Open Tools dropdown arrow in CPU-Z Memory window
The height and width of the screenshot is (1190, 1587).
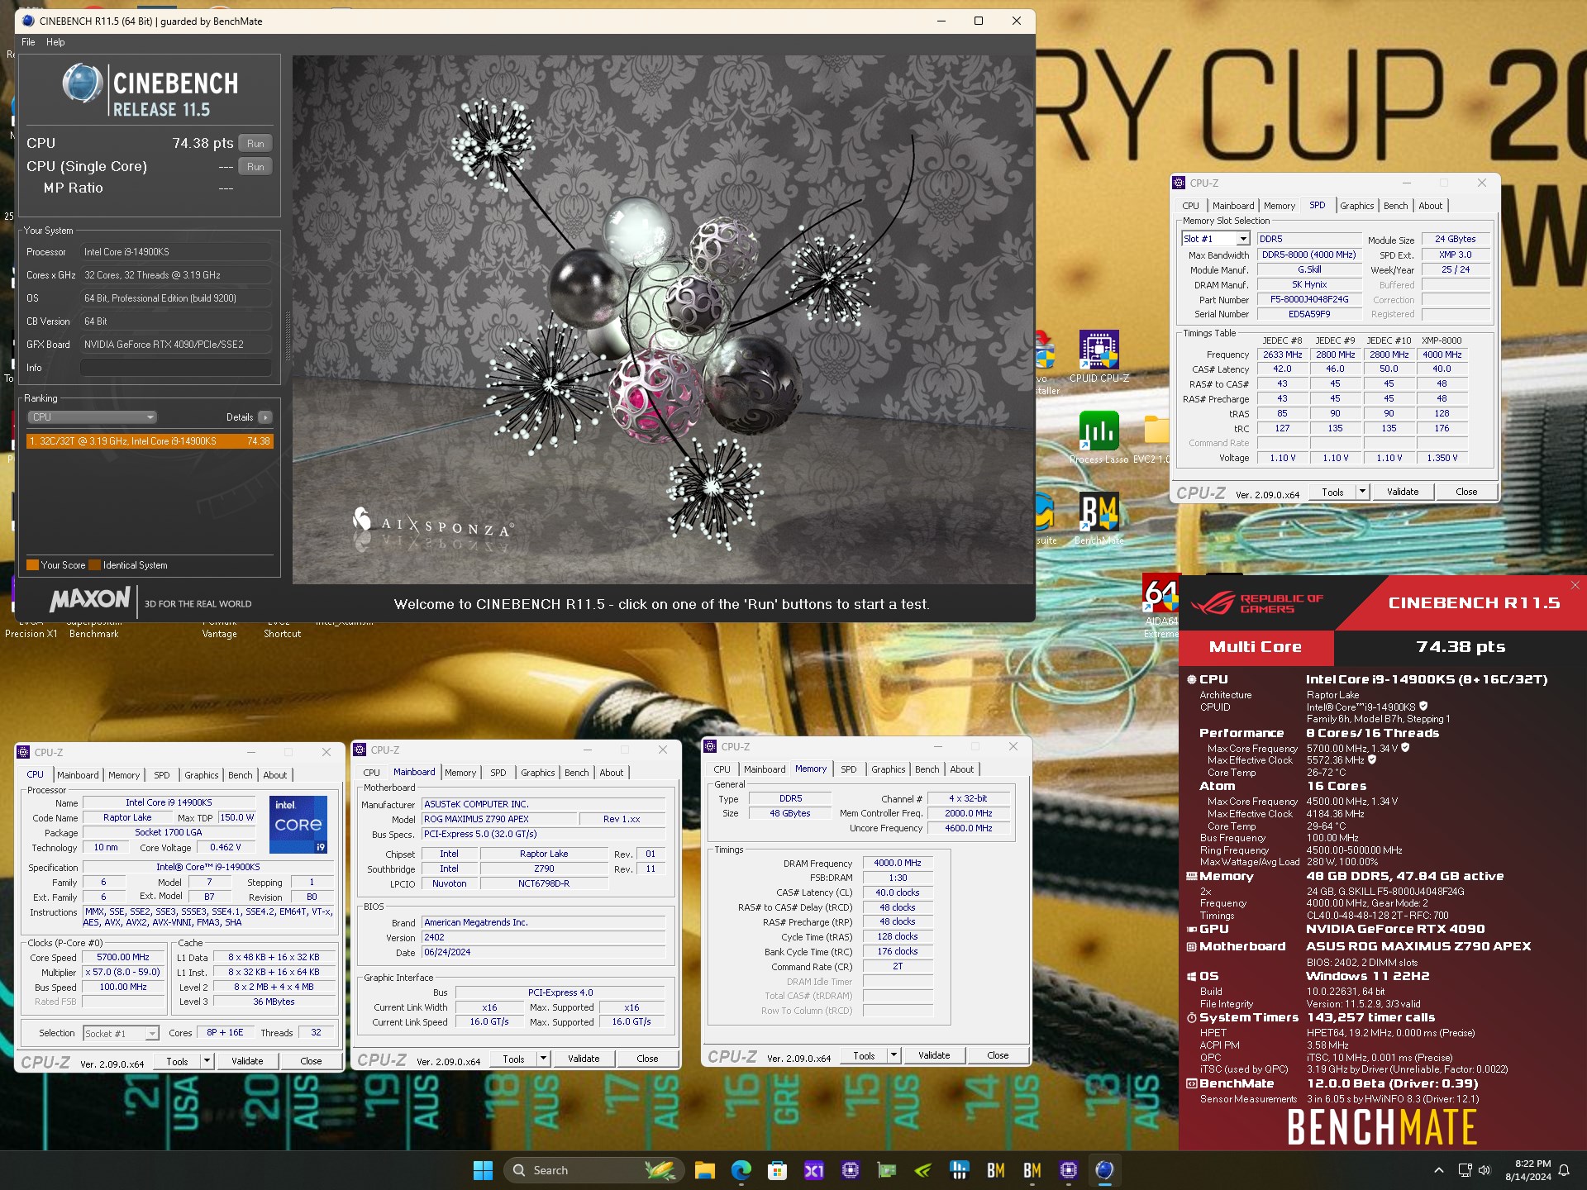[x=894, y=1055]
